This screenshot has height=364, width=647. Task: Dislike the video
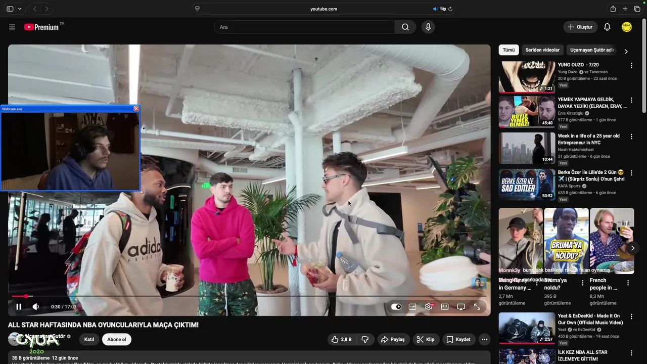(365, 339)
